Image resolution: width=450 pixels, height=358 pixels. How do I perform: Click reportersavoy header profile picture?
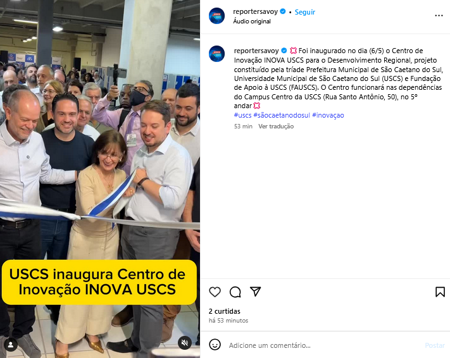click(x=216, y=16)
